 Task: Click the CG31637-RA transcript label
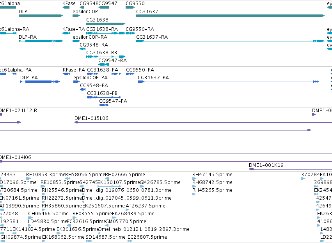coord(152,37)
